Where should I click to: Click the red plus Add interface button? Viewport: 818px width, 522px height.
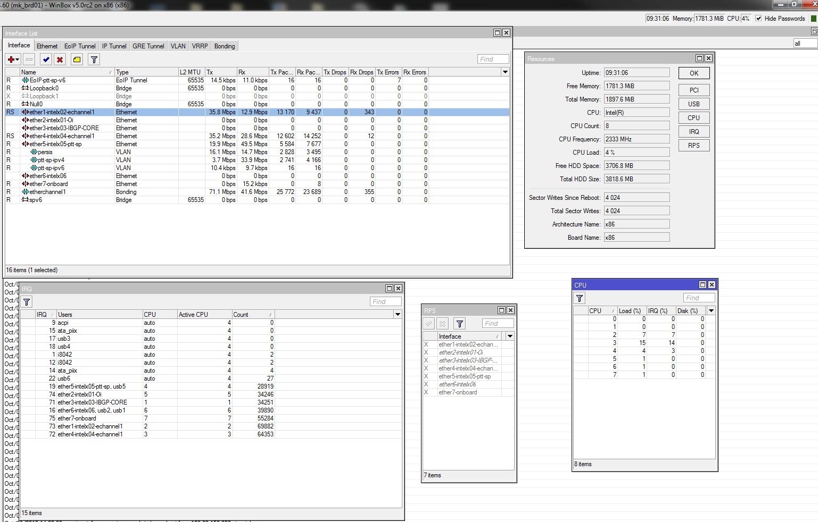(x=11, y=60)
